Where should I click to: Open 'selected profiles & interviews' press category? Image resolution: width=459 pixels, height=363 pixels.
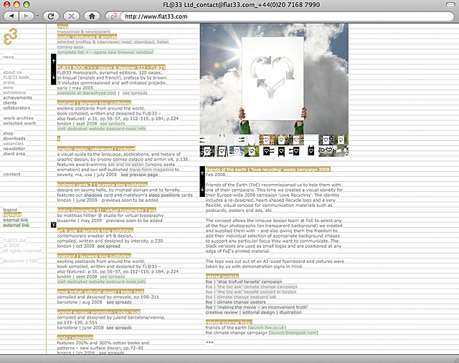[113, 42]
